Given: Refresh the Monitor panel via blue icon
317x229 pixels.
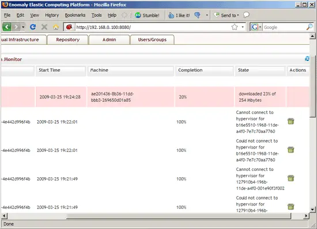Looking at the screenshot, I should [x=307, y=59].
